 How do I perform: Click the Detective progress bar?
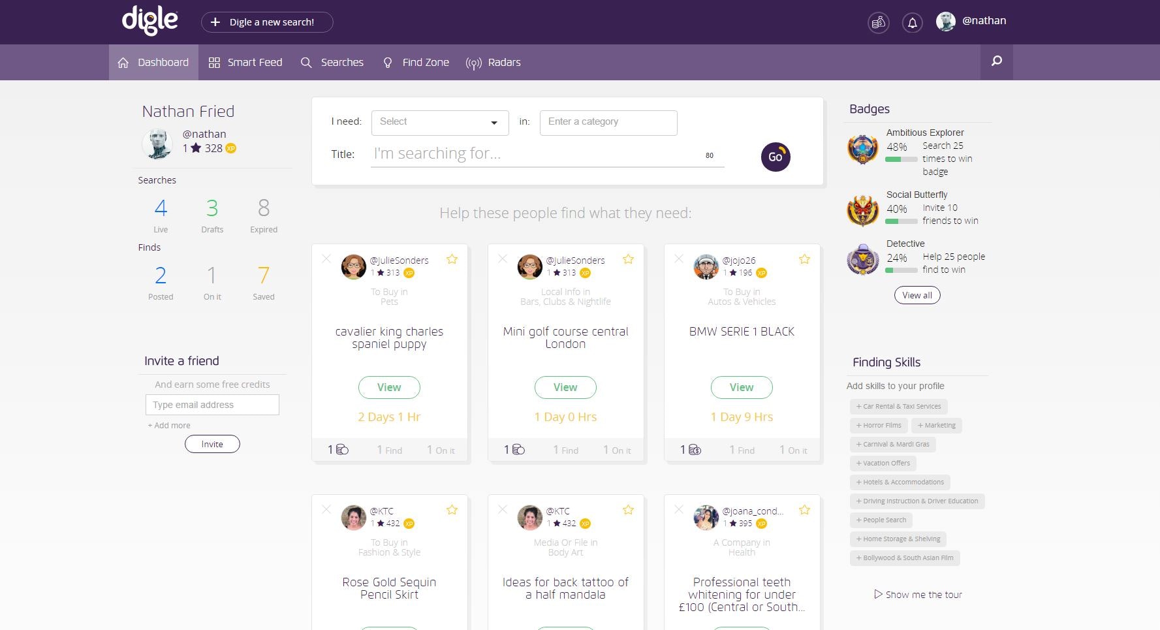click(901, 270)
